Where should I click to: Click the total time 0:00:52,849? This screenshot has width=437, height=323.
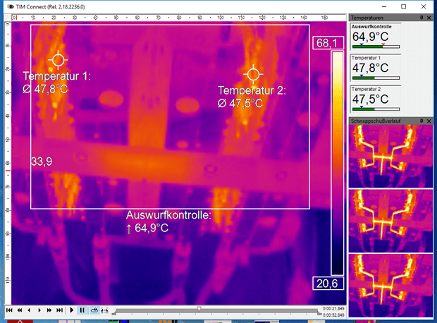333,315
